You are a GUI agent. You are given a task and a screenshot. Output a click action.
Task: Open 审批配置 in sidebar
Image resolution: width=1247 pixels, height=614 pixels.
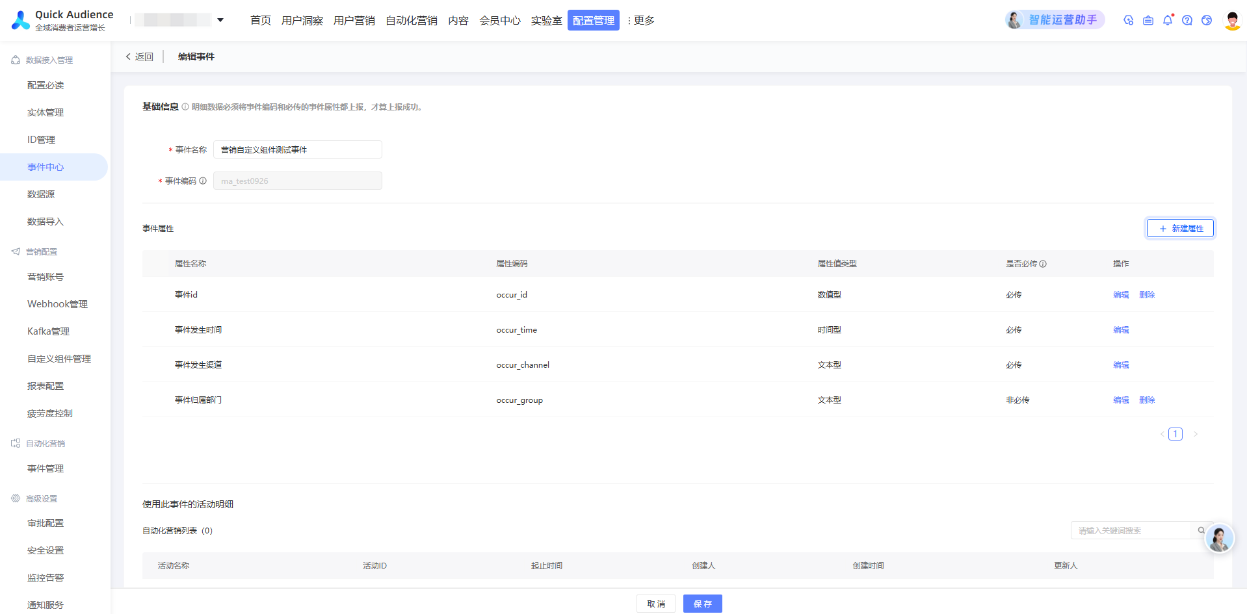pyautogui.click(x=46, y=523)
